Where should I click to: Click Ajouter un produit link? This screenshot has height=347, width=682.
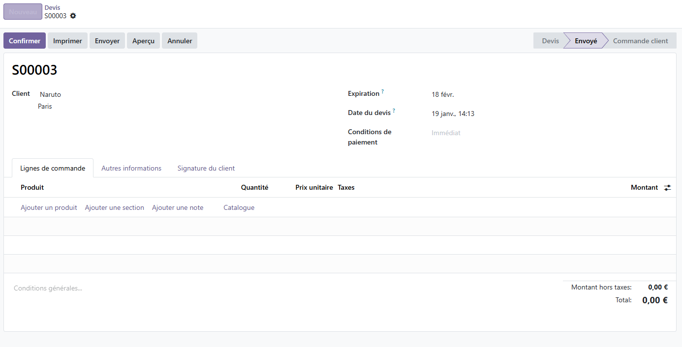(49, 207)
